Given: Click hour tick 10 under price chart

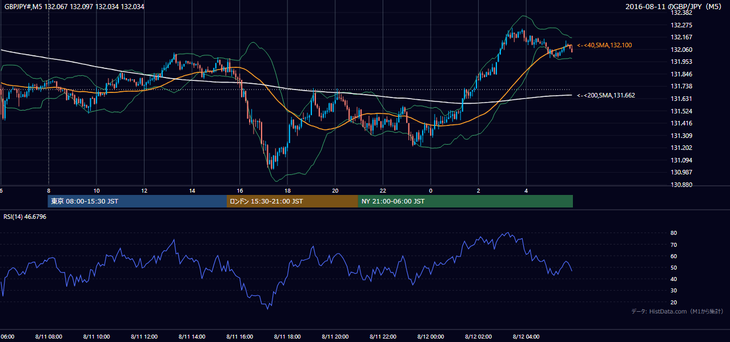Looking at the screenshot, I should coord(97,191).
